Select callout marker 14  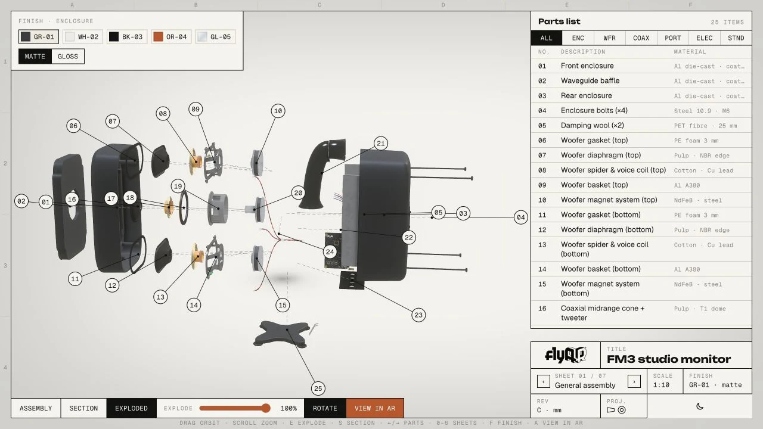(193, 305)
